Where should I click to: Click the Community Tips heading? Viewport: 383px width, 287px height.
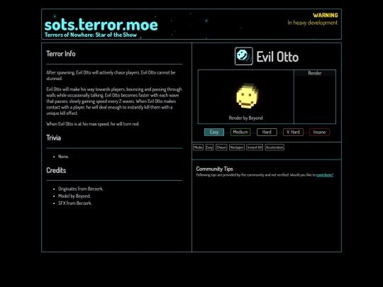[x=214, y=169]
